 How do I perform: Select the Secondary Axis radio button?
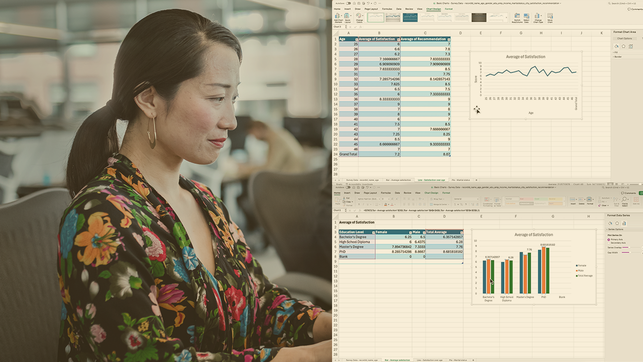click(x=609, y=242)
